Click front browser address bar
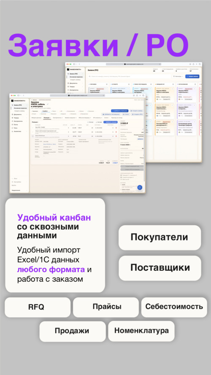 [x=77, y=95]
